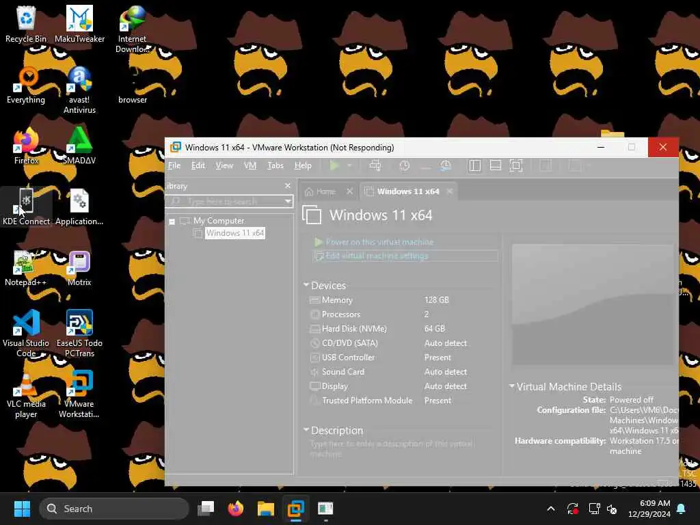Image resolution: width=700 pixels, height=525 pixels.
Task: Open the notification bell in taskbar
Action: [x=682, y=509]
